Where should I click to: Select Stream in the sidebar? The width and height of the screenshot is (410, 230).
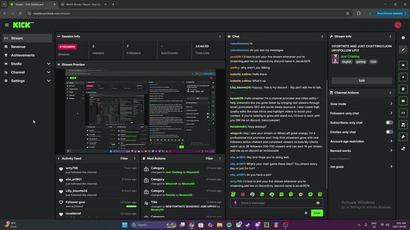coord(27,38)
